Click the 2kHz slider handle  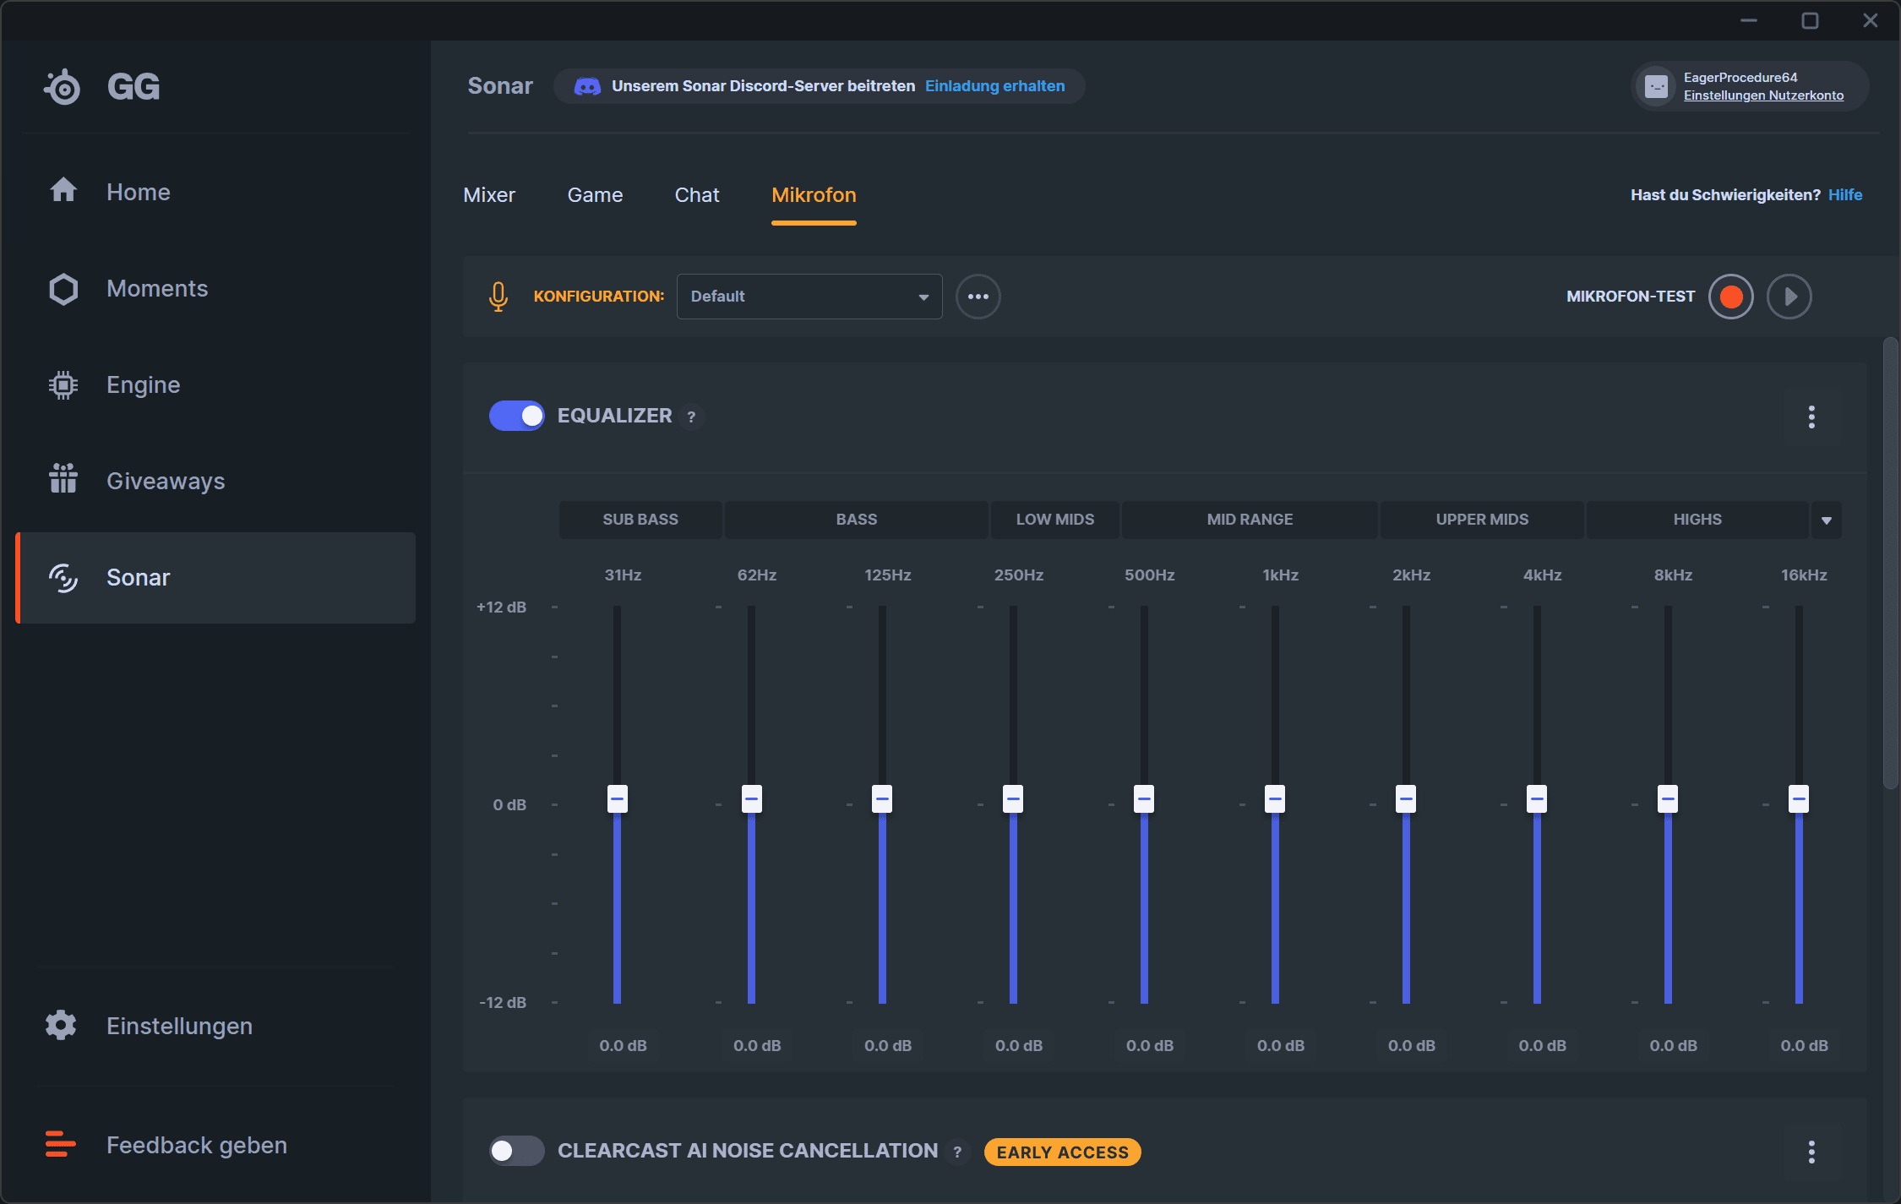point(1406,798)
